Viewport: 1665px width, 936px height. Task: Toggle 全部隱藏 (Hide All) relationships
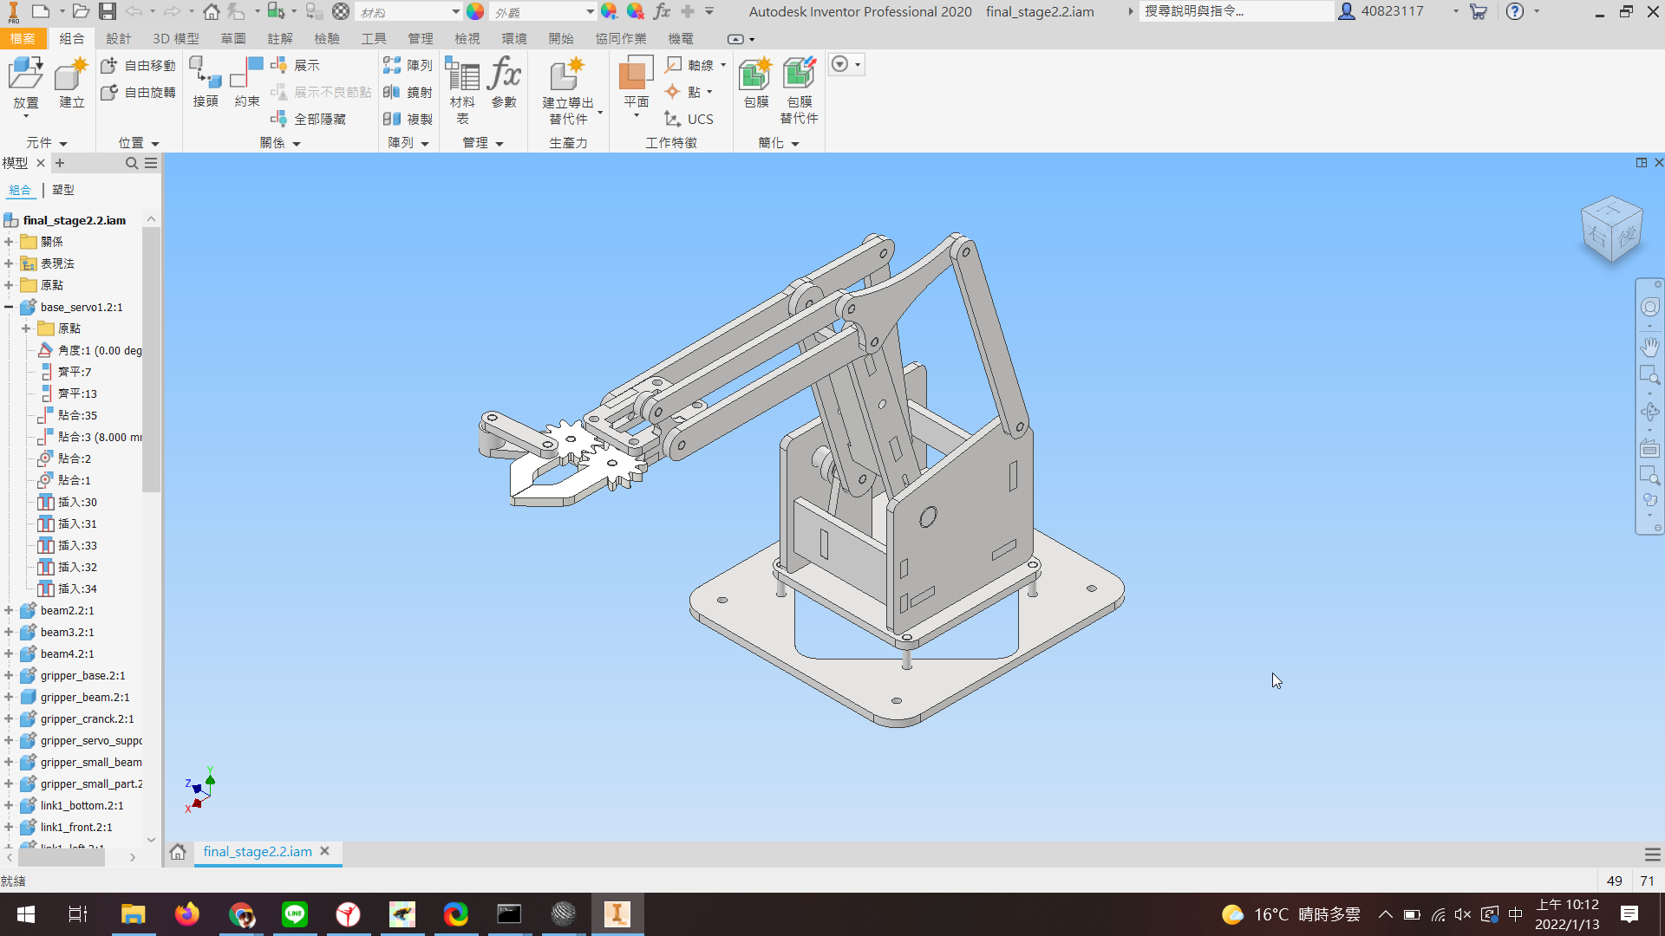click(309, 119)
